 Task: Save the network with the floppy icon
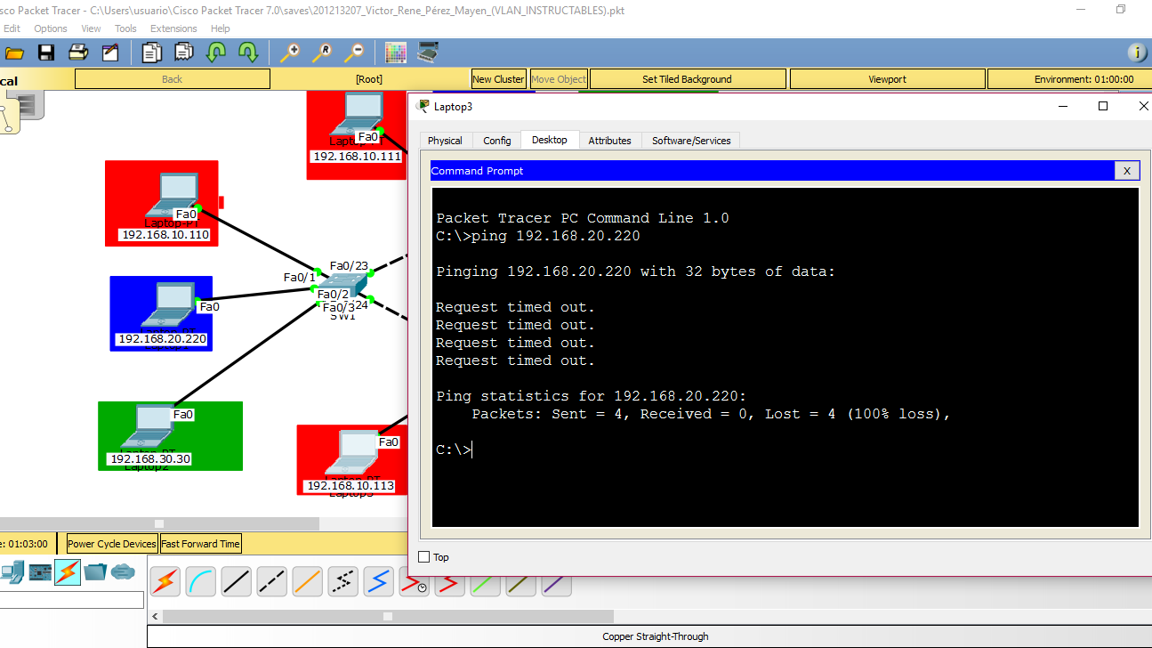pos(46,53)
